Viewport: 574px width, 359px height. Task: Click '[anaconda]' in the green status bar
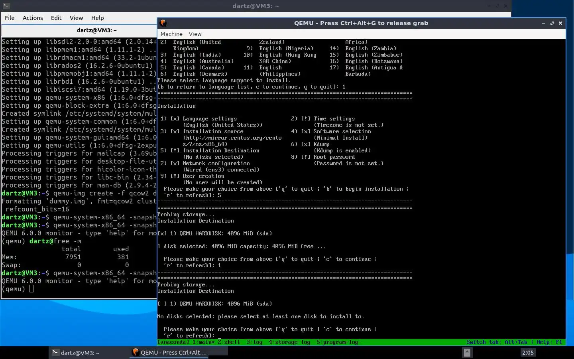coord(173,342)
